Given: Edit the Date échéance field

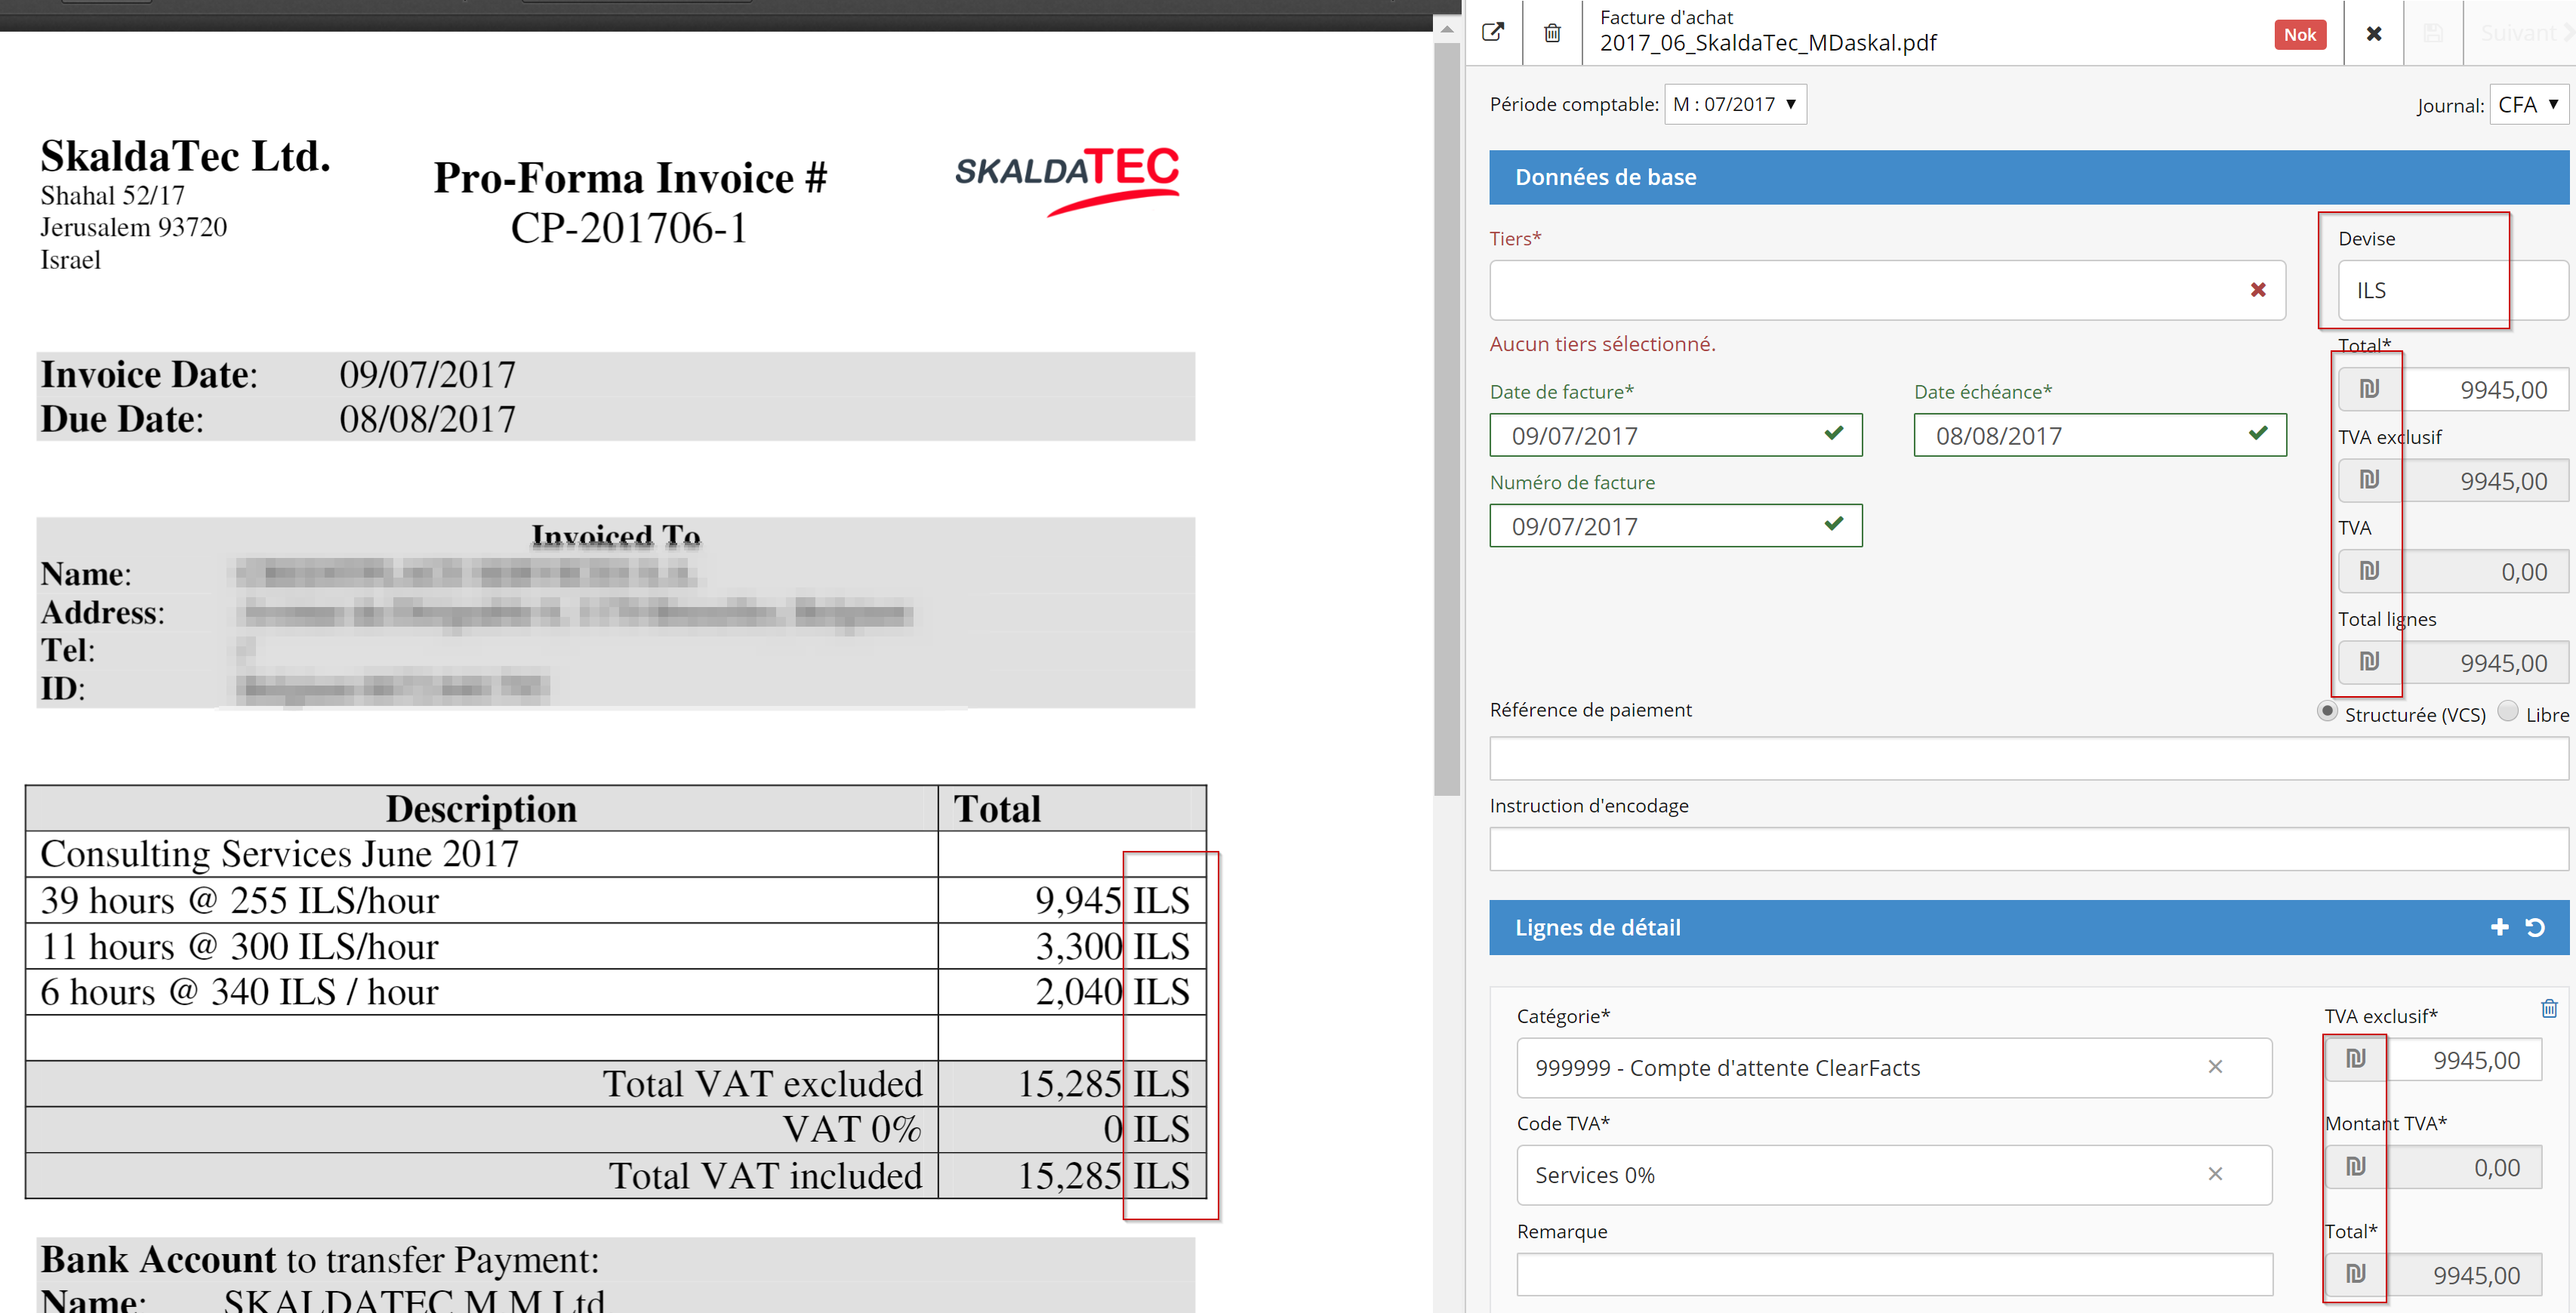Looking at the screenshot, I should (2099, 435).
